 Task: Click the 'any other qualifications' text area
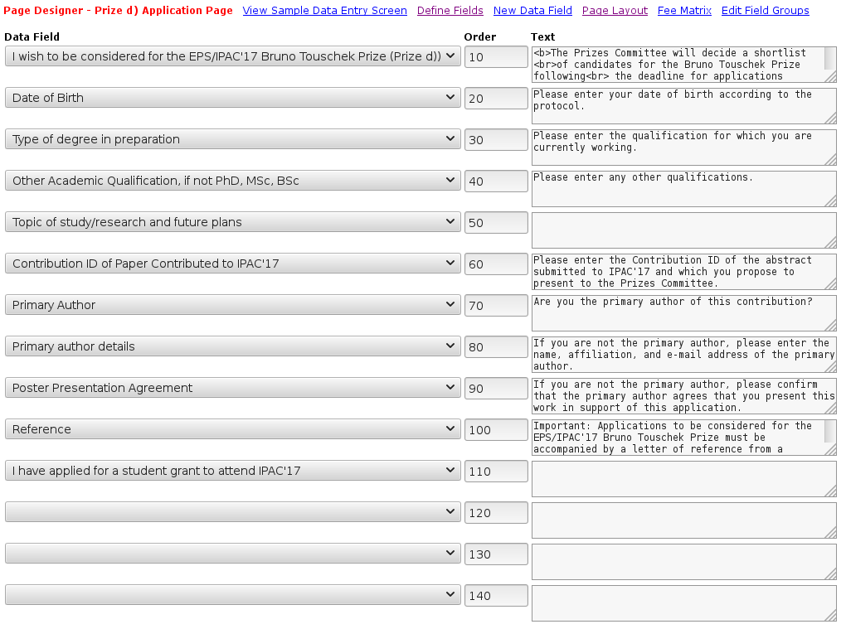[684, 189]
